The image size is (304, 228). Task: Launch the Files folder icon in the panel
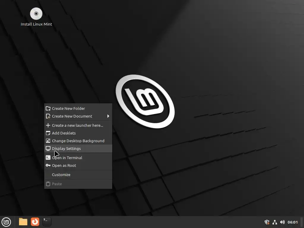[23, 222]
